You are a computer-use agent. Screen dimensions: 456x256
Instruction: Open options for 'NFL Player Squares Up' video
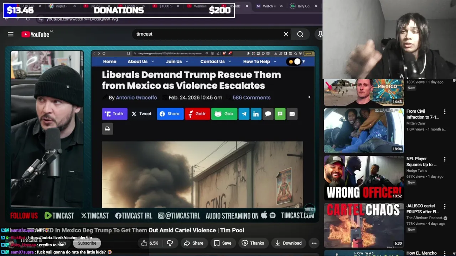445,159
